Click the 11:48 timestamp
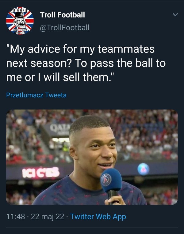Viewport: 184px width, 234px height. (16, 216)
